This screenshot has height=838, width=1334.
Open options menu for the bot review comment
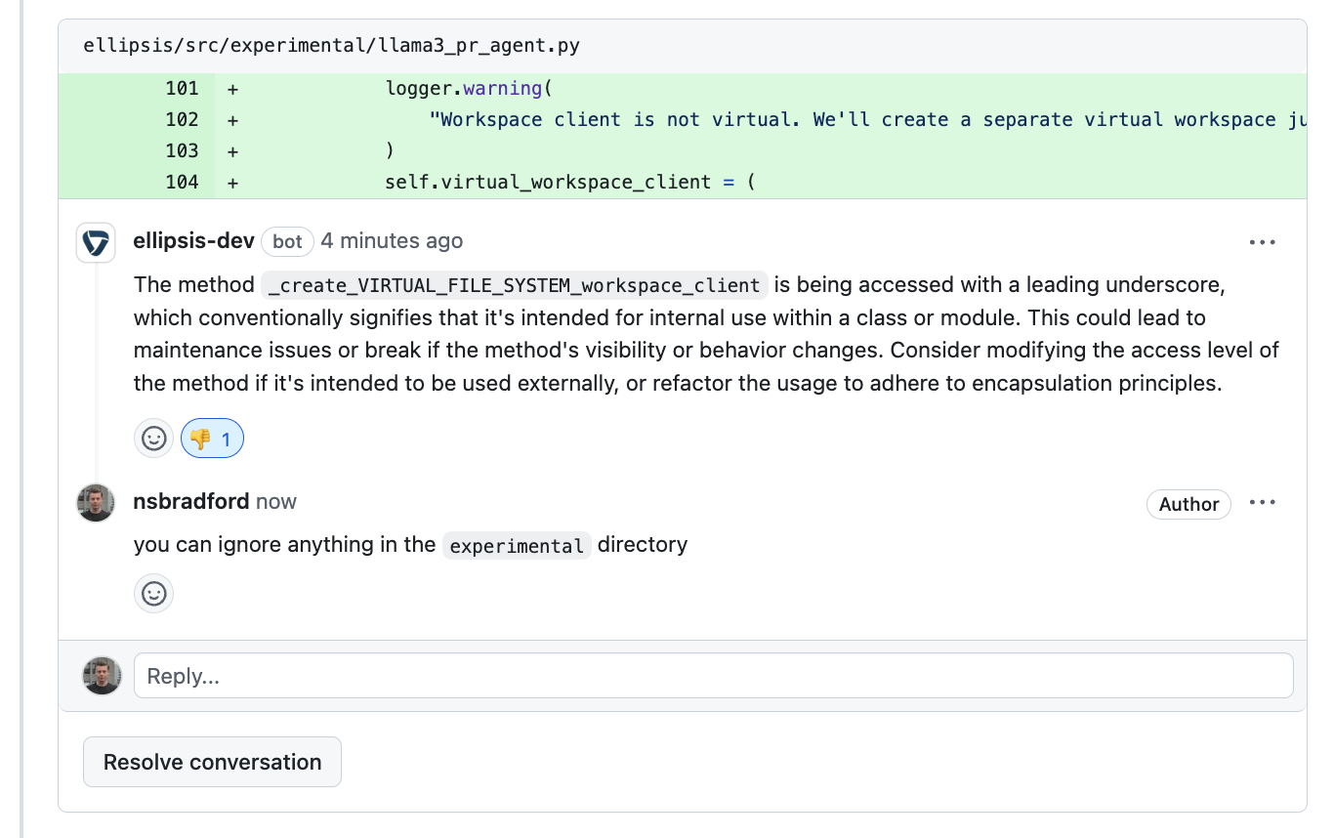click(1263, 241)
